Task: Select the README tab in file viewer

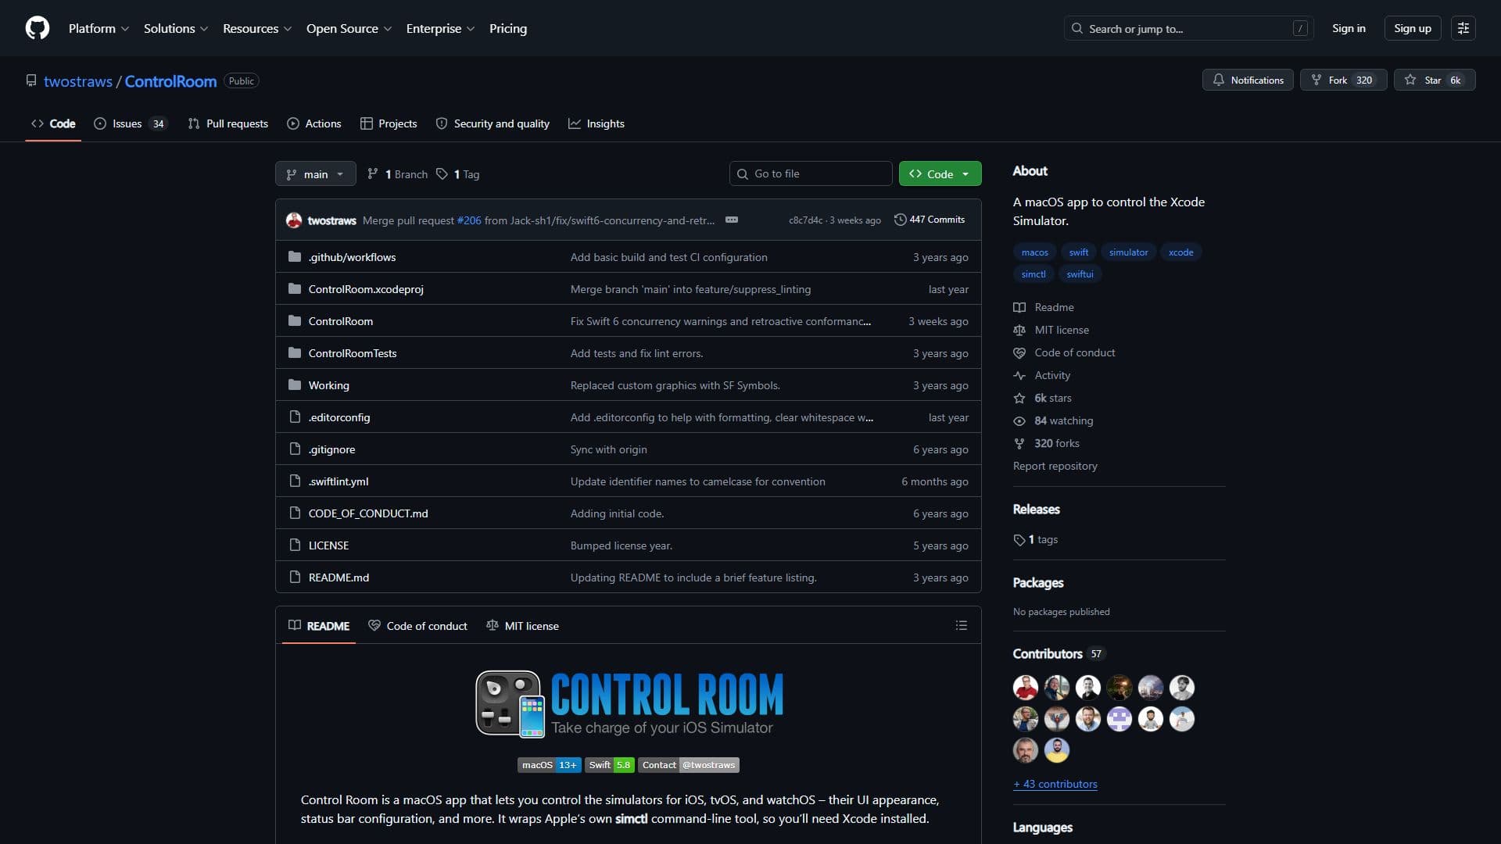Action: [319, 626]
